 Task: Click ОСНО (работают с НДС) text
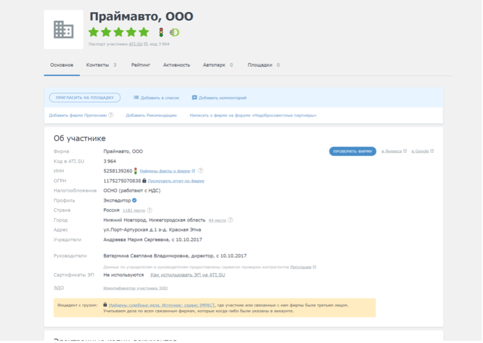(132, 191)
